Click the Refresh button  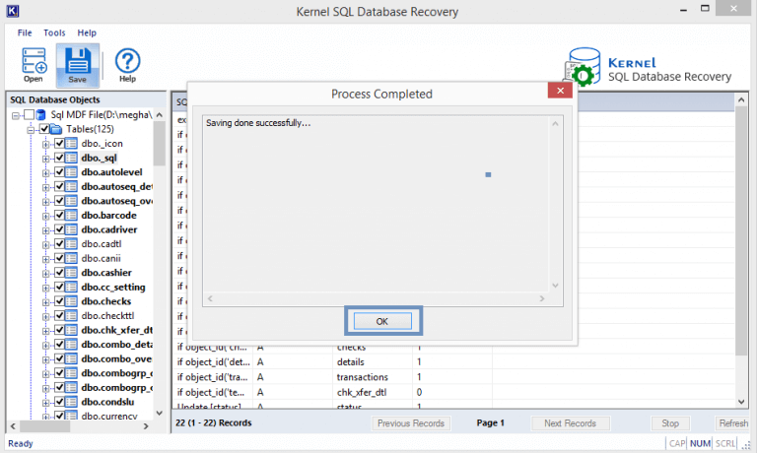(733, 423)
